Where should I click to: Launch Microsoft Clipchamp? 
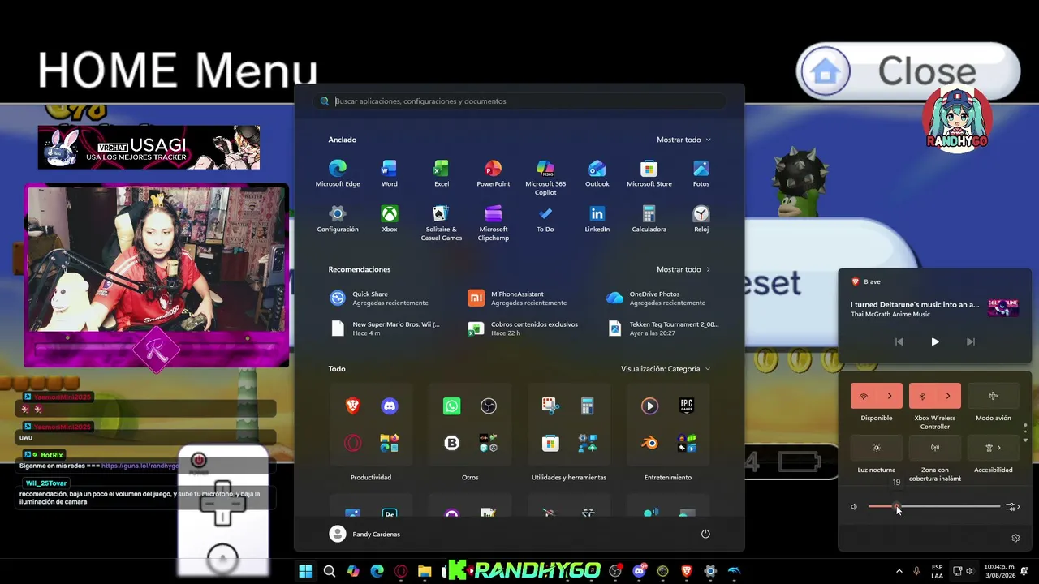[494, 223]
